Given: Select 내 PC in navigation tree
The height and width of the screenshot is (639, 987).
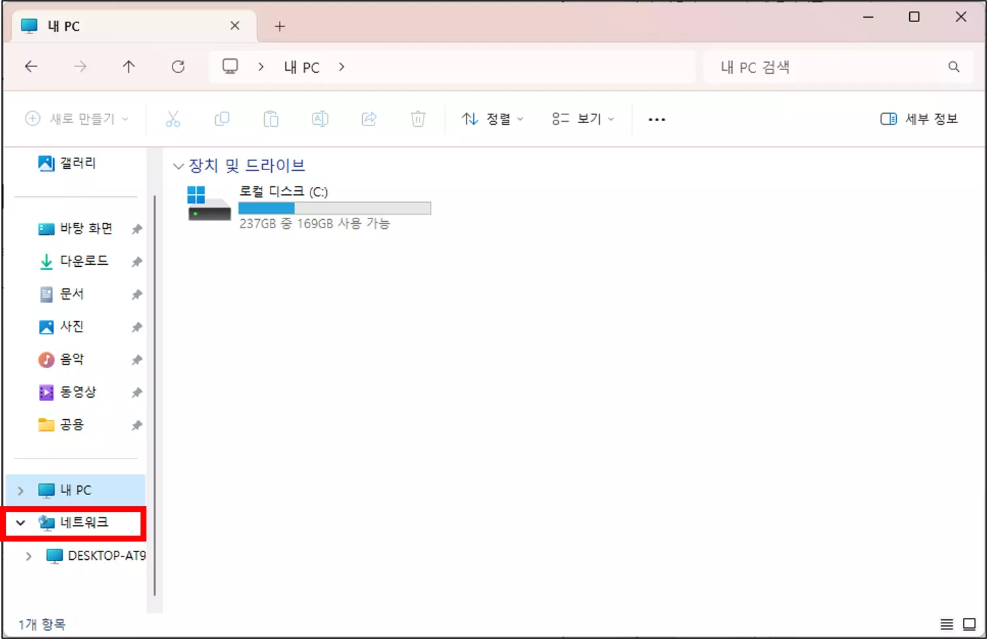Looking at the screenshot, I should [x=75, y=490].
